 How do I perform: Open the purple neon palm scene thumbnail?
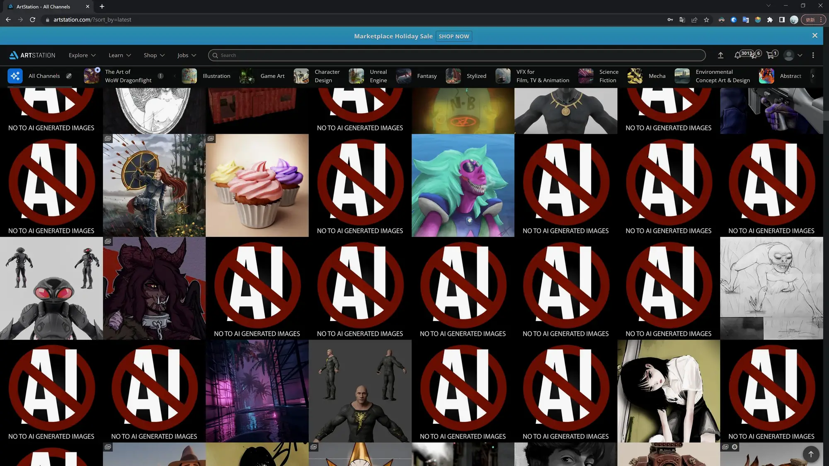257,391
